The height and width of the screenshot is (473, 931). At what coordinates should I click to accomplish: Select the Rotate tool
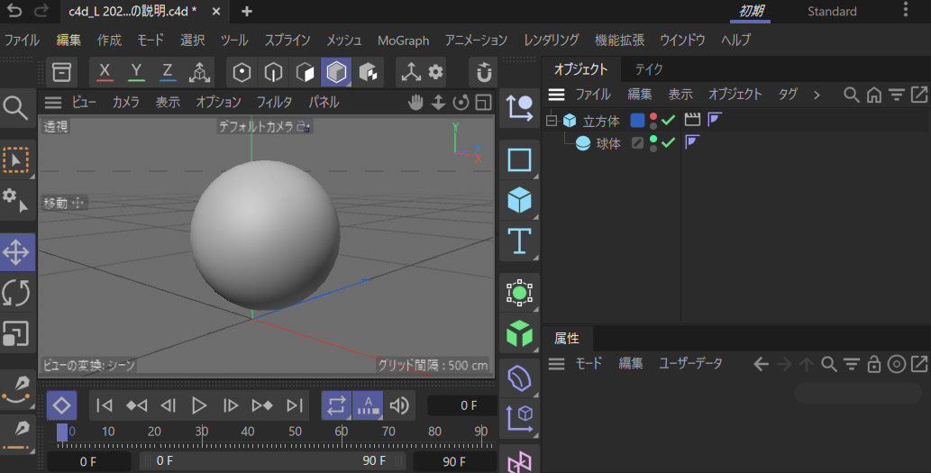[16, 293]
